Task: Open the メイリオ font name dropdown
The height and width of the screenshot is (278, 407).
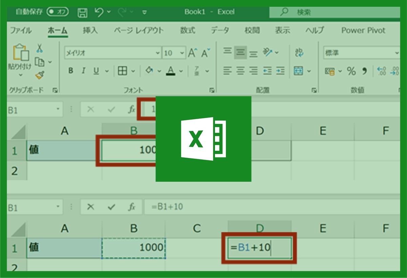Action: 157,53
